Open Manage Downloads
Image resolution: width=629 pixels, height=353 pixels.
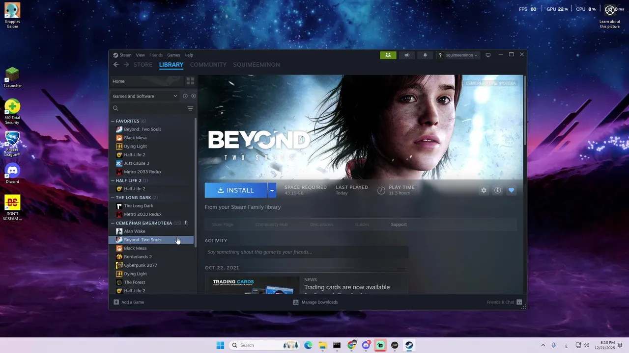[x=315, y=302]
